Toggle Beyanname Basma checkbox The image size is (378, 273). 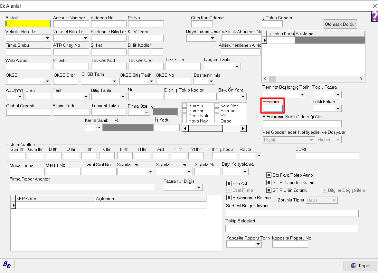point(229,198)
